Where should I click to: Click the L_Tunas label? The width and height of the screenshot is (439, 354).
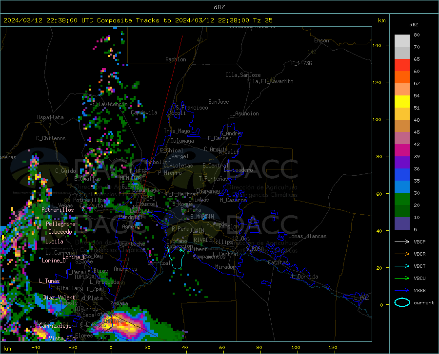click(x=49, y=281)
